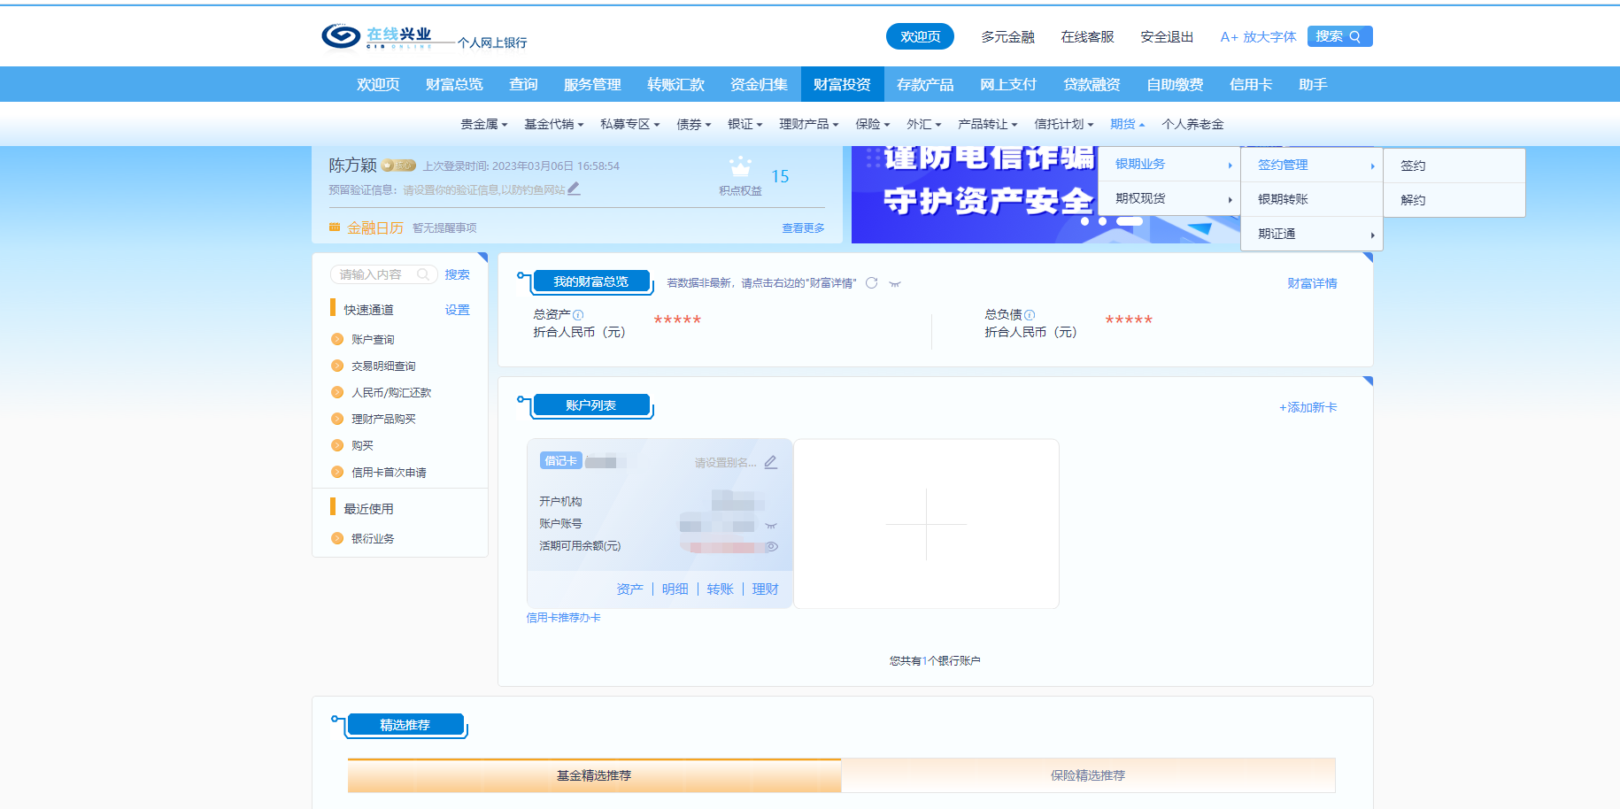Click the pencil icon to edit card alias
The width and height of the screenshot is (1620, 809).
point(770,462)
